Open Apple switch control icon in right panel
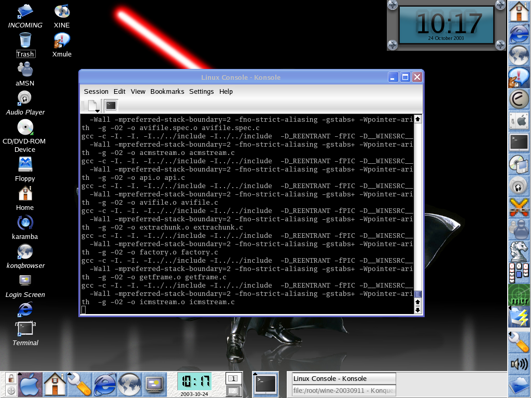The image size is (531, 398). pyautogui.click(x=519, y=121)
